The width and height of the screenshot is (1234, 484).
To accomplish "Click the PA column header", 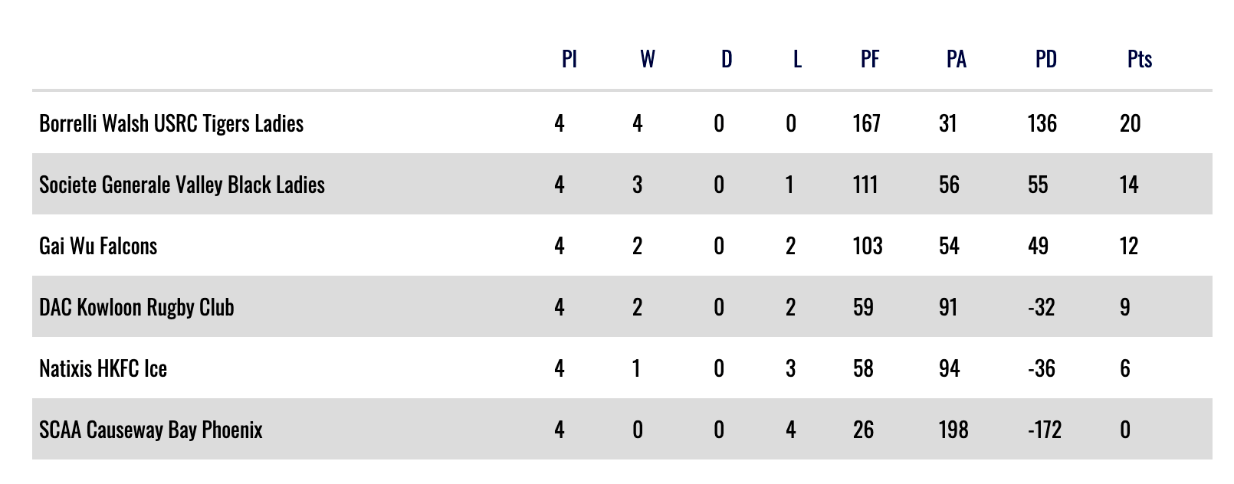I will point(956,59).
